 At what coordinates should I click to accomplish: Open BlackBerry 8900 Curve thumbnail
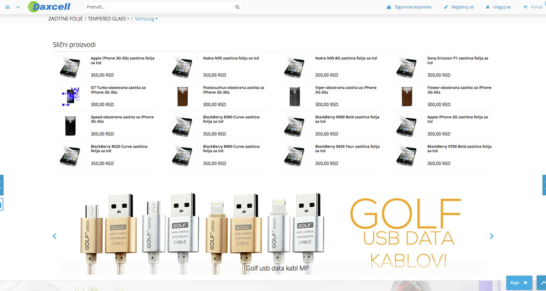click(182, 156)
